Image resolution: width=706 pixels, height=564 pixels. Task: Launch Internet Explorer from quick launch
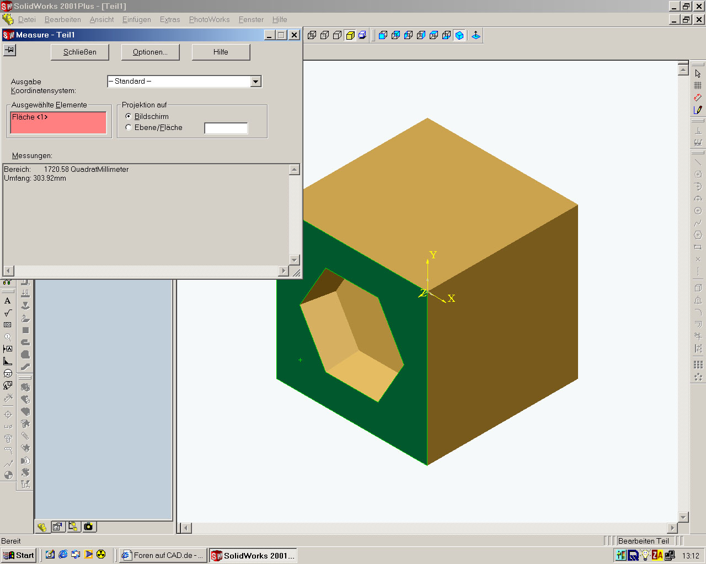coord(63,555)
